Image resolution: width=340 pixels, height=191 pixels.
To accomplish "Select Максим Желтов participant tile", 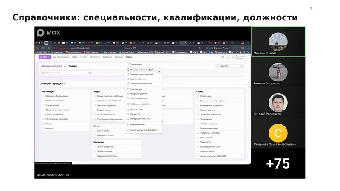I will point(278,42).
